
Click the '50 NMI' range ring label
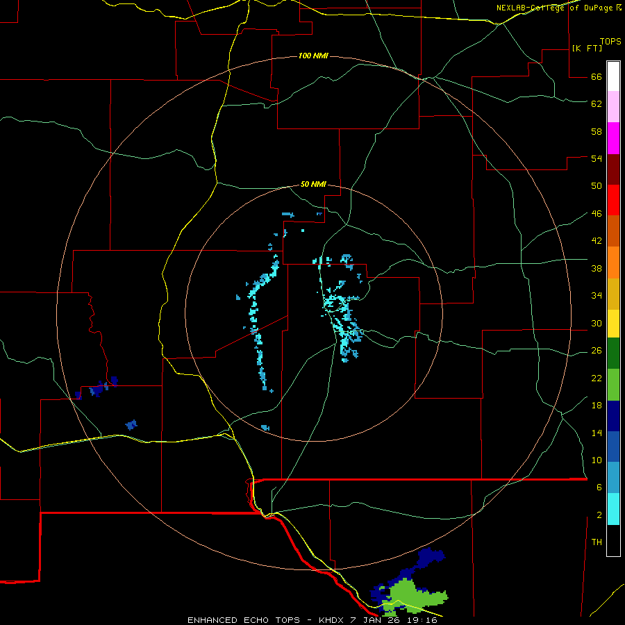pos(313,184)
